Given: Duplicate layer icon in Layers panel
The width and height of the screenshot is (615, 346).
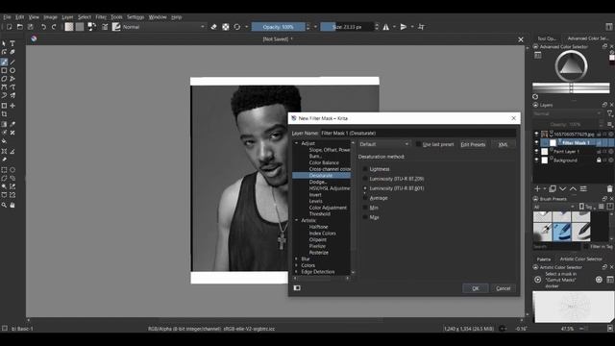Looking at the screenshot, I should 553,188.
